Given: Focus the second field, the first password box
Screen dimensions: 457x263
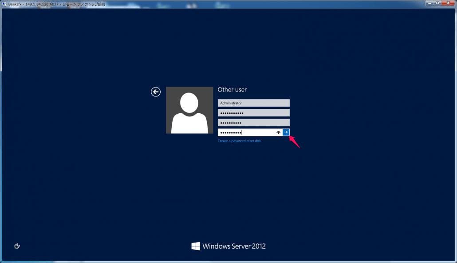Looking at the screenshot, I should [253, 113].
